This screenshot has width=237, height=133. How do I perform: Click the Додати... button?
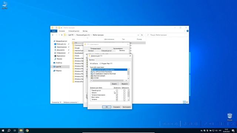[114, 84]
